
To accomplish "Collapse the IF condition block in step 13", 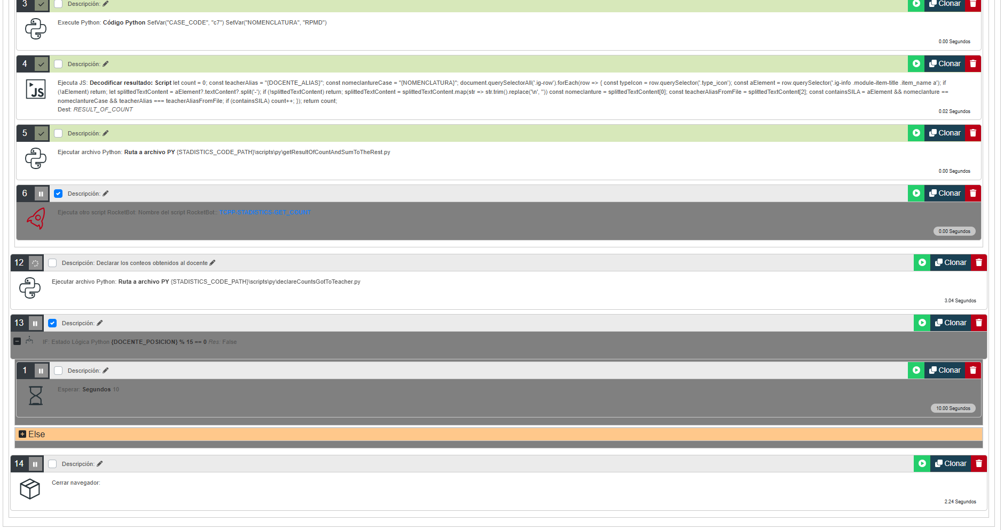I will click(x=17, y=341).
